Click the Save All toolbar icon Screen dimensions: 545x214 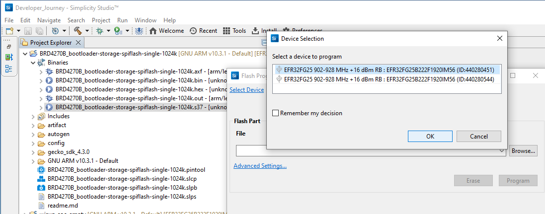coord(39,31)
